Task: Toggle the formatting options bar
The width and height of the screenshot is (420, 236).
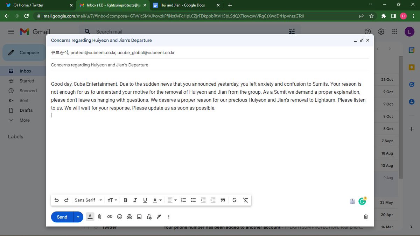Action: (90, 217)
